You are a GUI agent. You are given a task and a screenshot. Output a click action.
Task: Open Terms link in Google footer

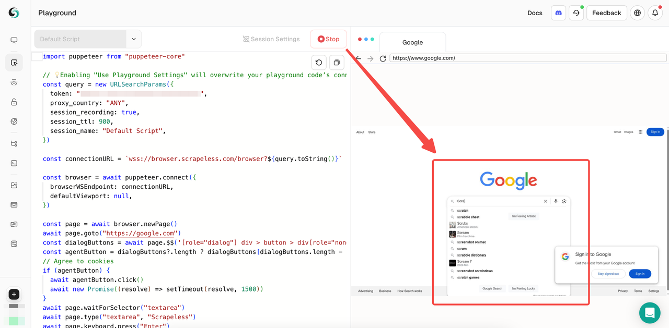(638, 291)
